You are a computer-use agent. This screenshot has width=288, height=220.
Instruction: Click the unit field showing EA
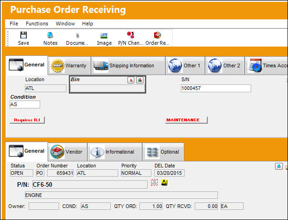pyautogui.click(x=232, y=206)
